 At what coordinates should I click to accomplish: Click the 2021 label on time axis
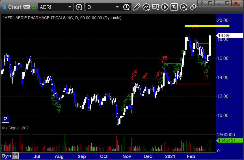[x=170, y=156]
